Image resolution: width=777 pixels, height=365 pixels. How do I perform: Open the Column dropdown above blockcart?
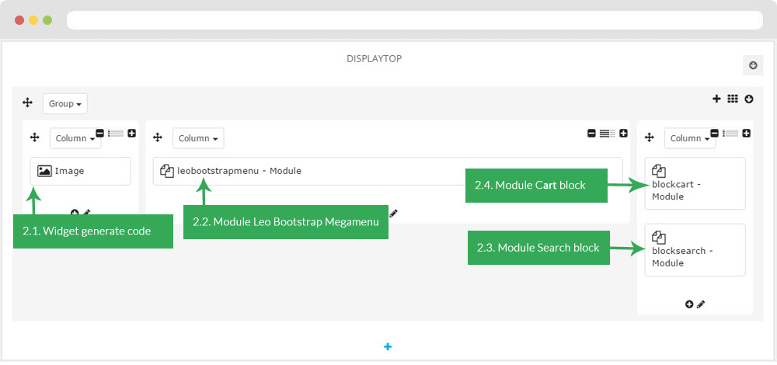pyautogui.click(x=690, y=138)
